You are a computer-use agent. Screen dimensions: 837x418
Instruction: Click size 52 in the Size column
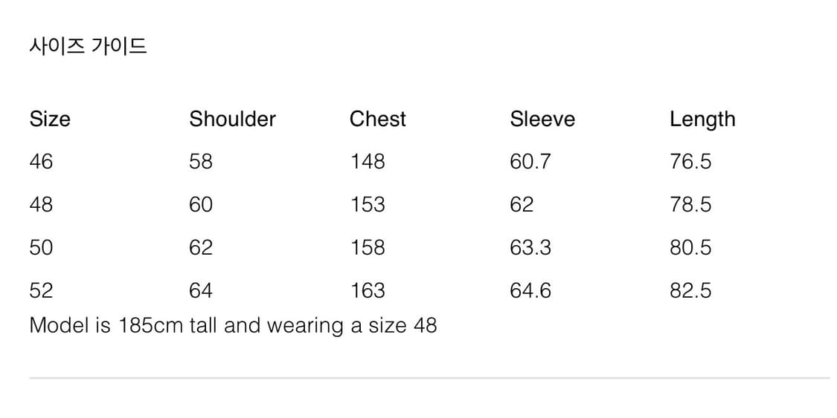(x=41, y=290)
